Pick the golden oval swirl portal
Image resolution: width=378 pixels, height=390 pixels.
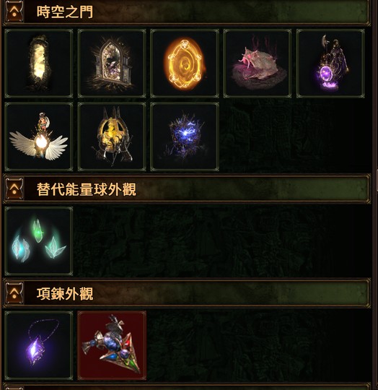[x=185, y=64]
